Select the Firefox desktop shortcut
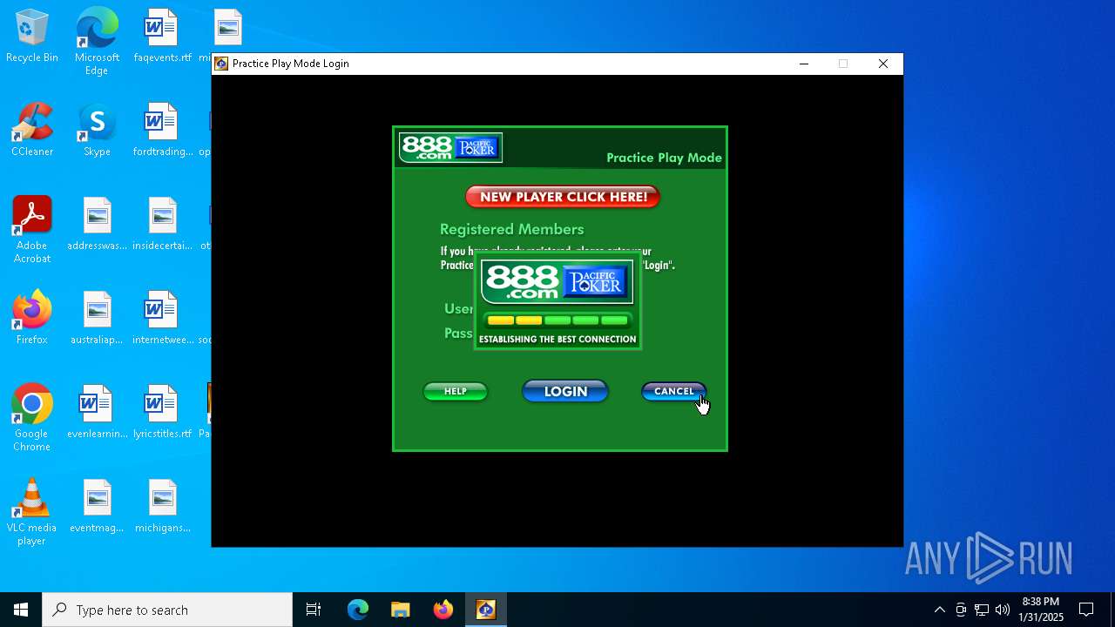This screenshot has width=1115, height=627. 32,319
